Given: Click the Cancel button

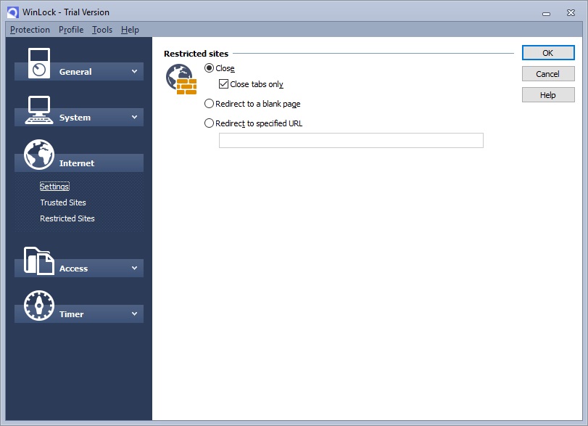Looking at the screenshot, I should (x=548, y=74).
